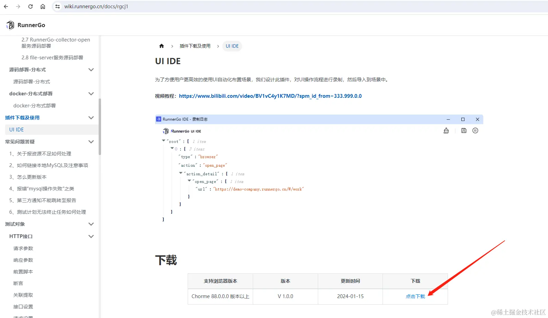Click the 点击下载 download link
The image size is (548, 318).
tap(415, 296)
